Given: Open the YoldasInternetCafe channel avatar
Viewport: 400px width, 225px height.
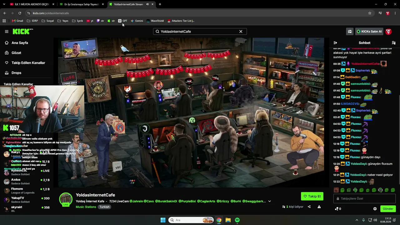Looking at the screenshot, I should point(66,199).
